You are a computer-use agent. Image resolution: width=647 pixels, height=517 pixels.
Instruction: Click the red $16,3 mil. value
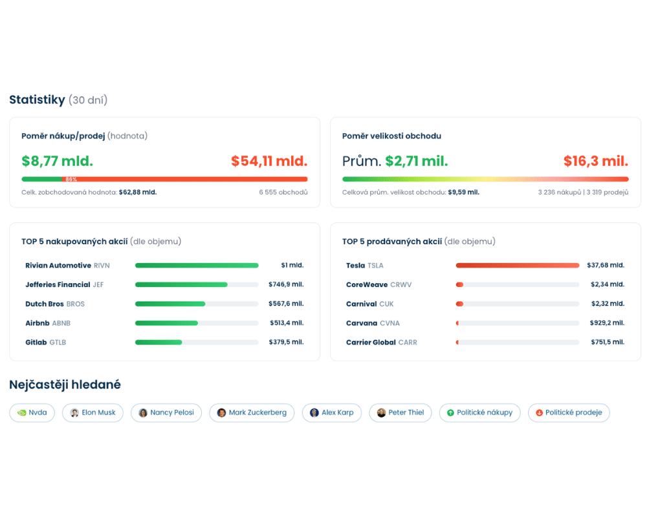(596, 161)
